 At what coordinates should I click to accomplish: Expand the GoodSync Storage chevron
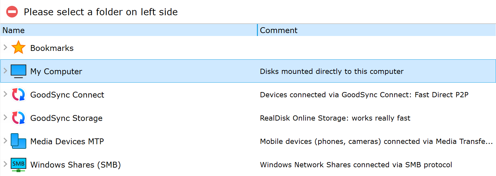pos(5,117)
